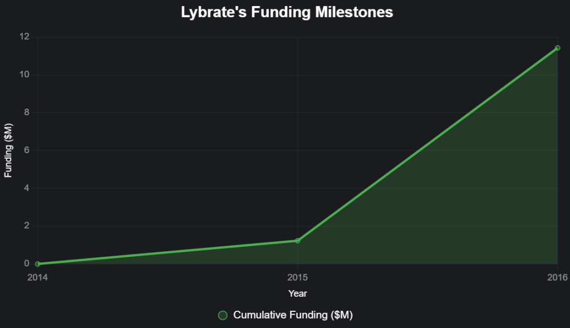Viewport: 570px width, 328px height.
Task: Click the 2014 x-axis tick label
Action: click(x=38, y=277)
